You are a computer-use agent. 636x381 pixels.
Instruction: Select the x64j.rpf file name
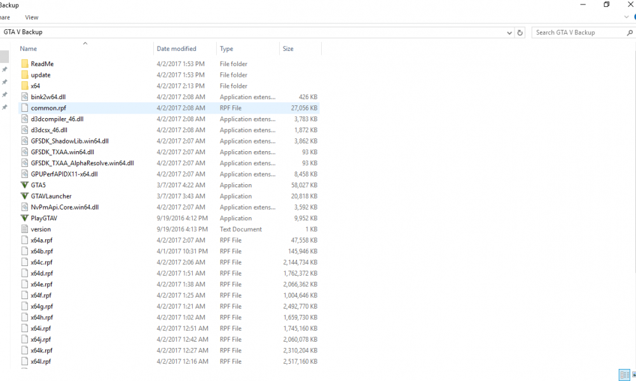tap(41, 339)
